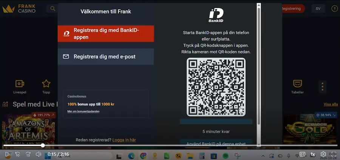Click the Visa alla link

pos(331,104)
